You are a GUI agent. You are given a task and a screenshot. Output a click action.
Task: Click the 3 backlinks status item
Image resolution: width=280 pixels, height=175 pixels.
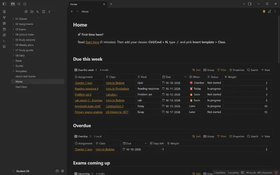(220, 173)
